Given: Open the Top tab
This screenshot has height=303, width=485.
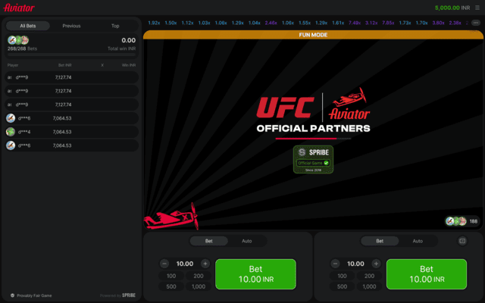Looking at the screenshot, I should [115, 26].
